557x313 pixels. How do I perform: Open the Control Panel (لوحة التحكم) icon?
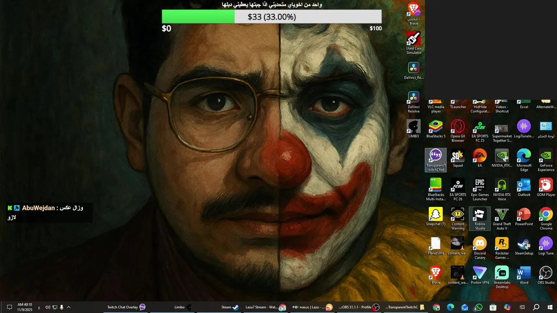pyautogui.click(x=546, y=129)
